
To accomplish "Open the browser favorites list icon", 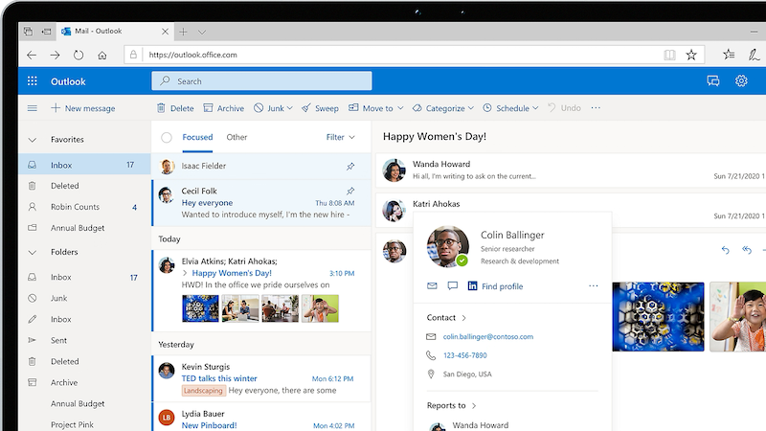I will pos(729,55).
